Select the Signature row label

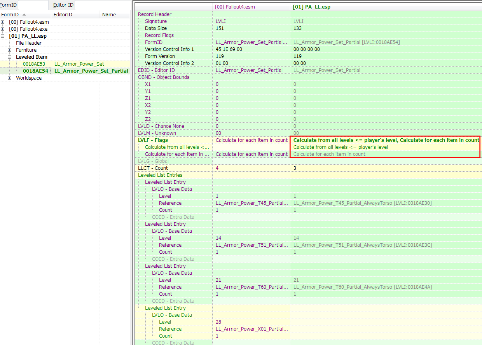tap(156, 21)
